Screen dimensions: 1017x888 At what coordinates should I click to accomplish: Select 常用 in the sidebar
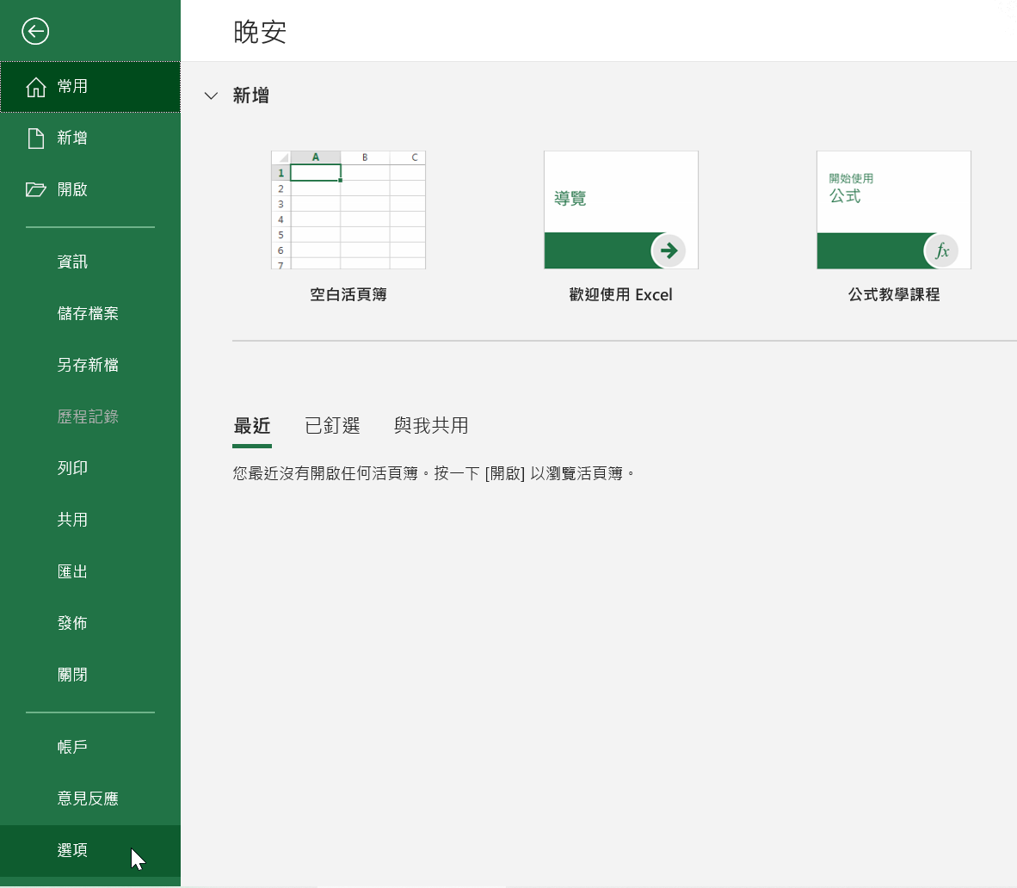(x=90, y=87)
